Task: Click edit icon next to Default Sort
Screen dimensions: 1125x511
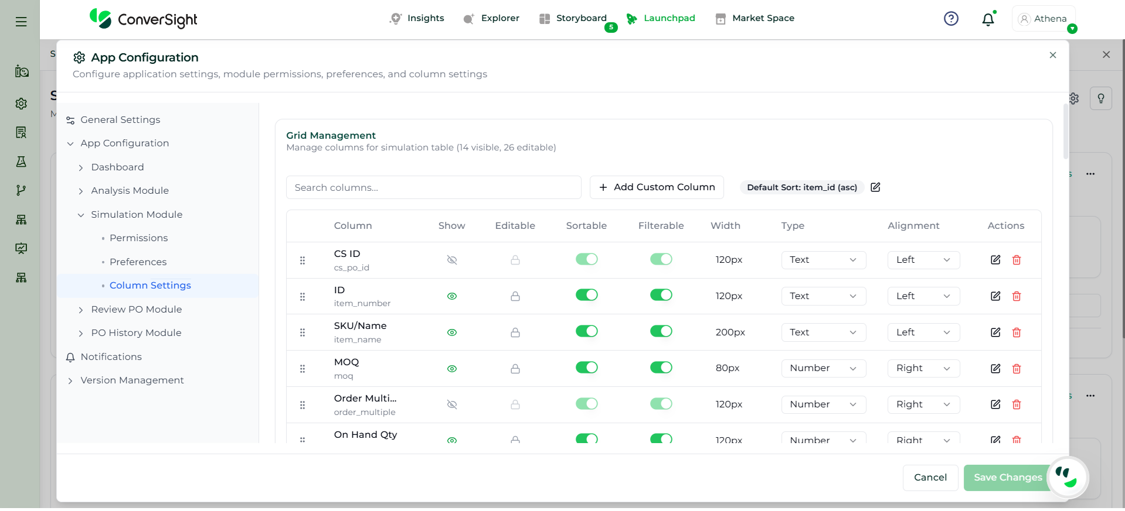Action: click(x=875, y=187)
